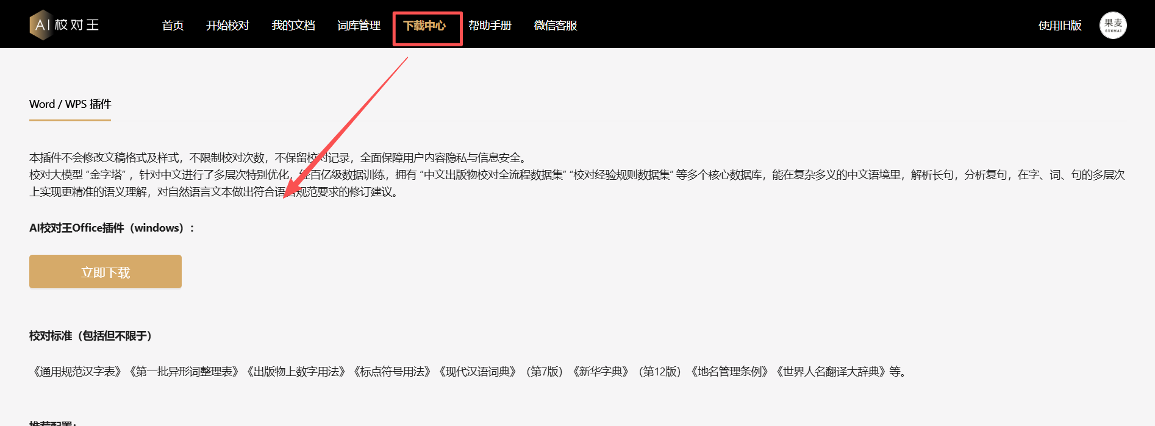Navigate to 我的文档

click(x=293, y=26)
